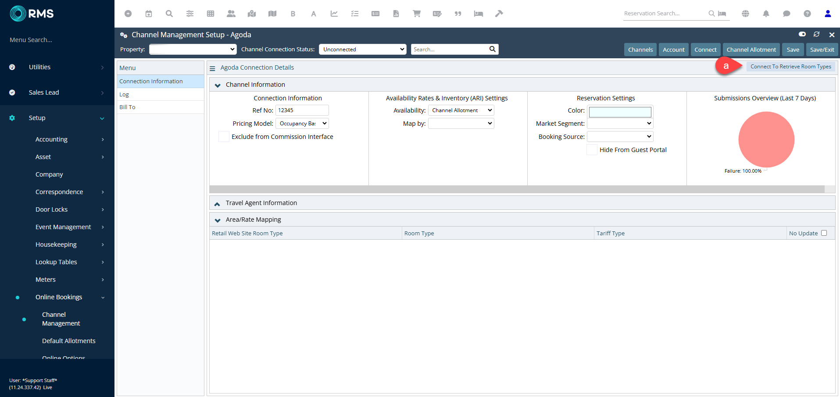Expand Utilities in sidebar
This screenshot has height=397, width=840.
point(57,67)
